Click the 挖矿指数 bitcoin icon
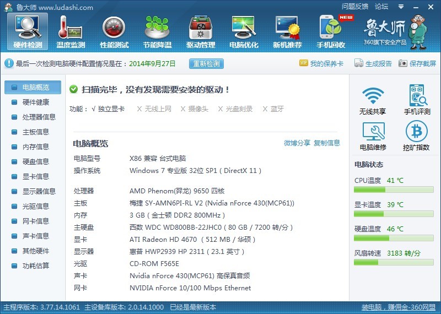Viewport: 441px width, 314px height. [x=417, y=132]
